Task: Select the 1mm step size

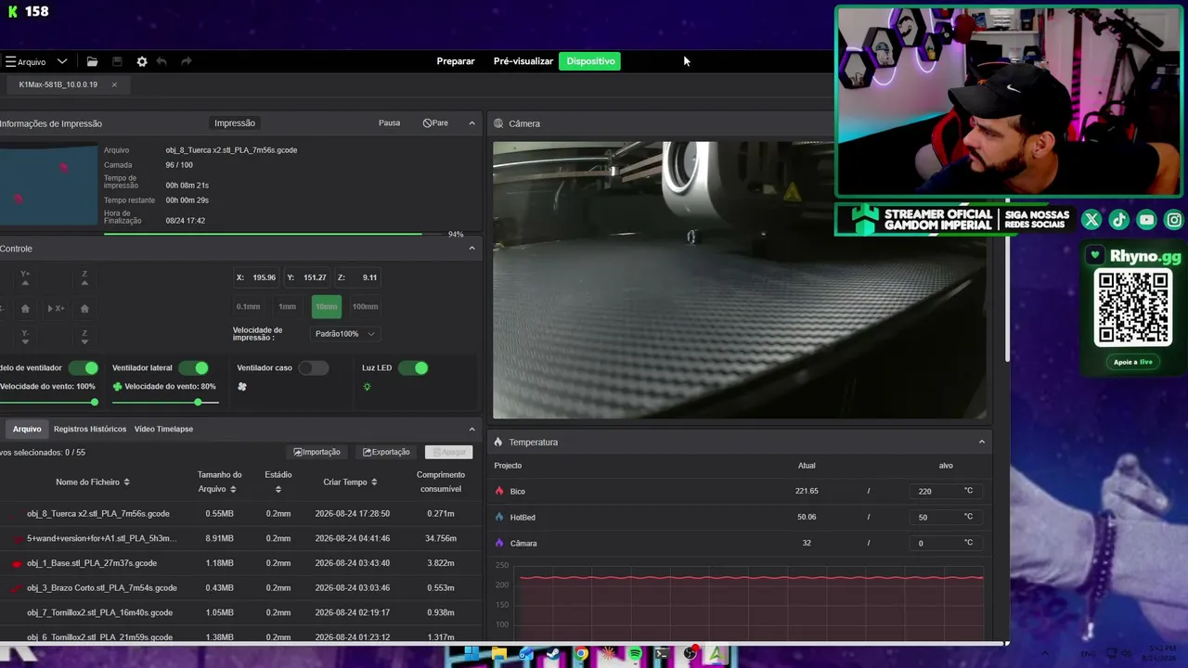Action: point(287,307)
